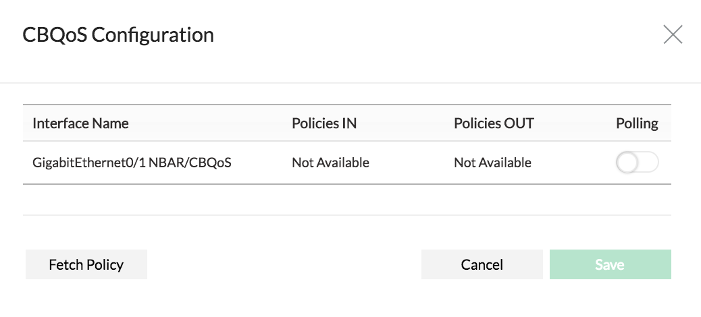Image resolution: width=701 pixels, height=317 pixels.
Task: Save the CBQoS configuration
Action: tap(610, 264)
